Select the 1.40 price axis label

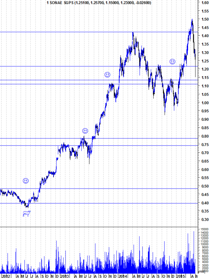pos(205,36)
